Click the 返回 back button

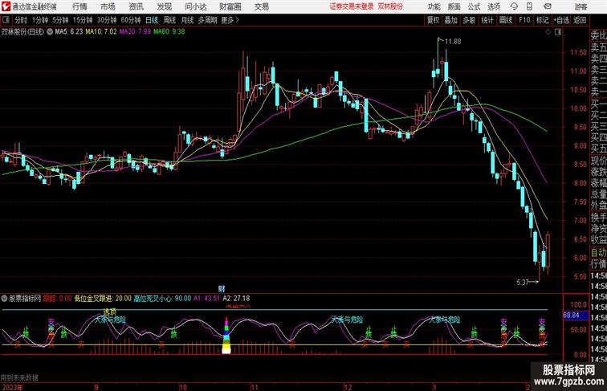(580, 20)
